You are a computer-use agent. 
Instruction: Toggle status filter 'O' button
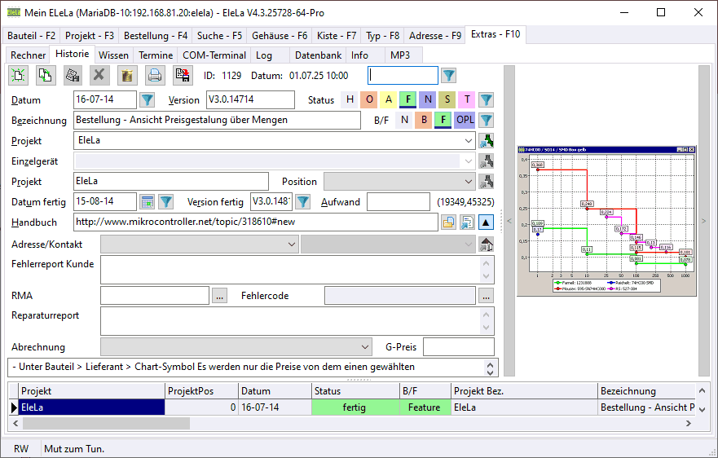click(369, 100)
